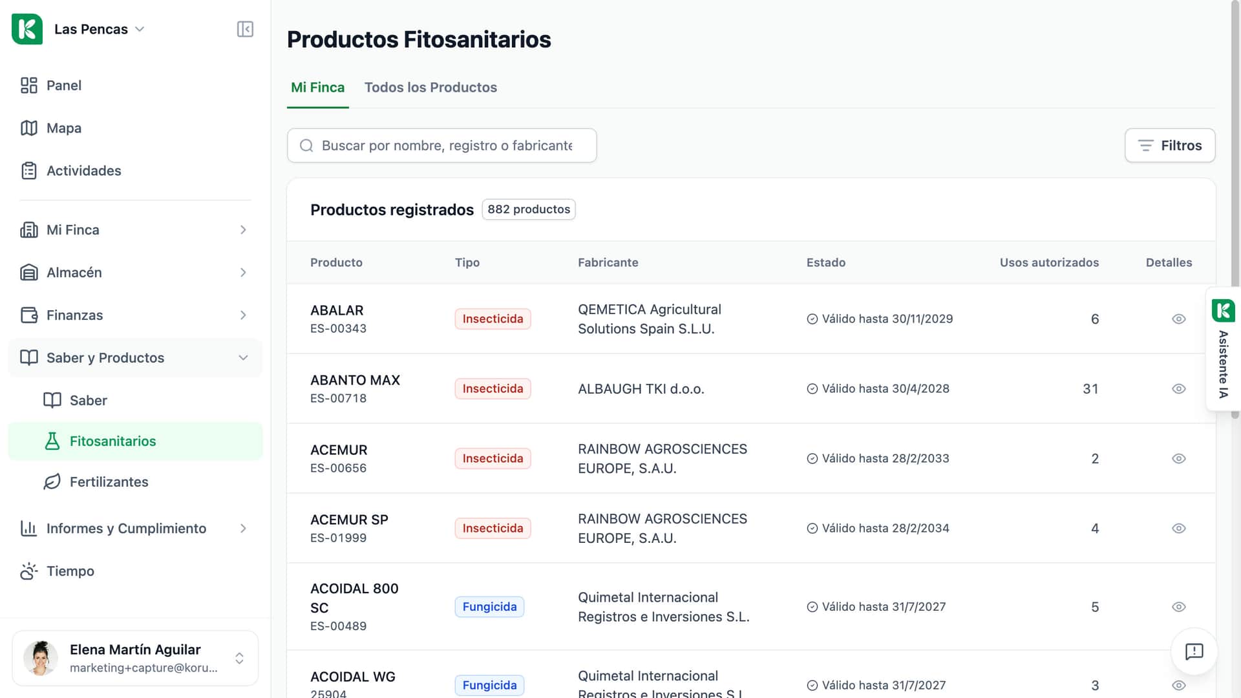Collapse the Saber y Productos section chevron
The width and height of the screenshot is (1241, 698).
click(x=243, y=358)
